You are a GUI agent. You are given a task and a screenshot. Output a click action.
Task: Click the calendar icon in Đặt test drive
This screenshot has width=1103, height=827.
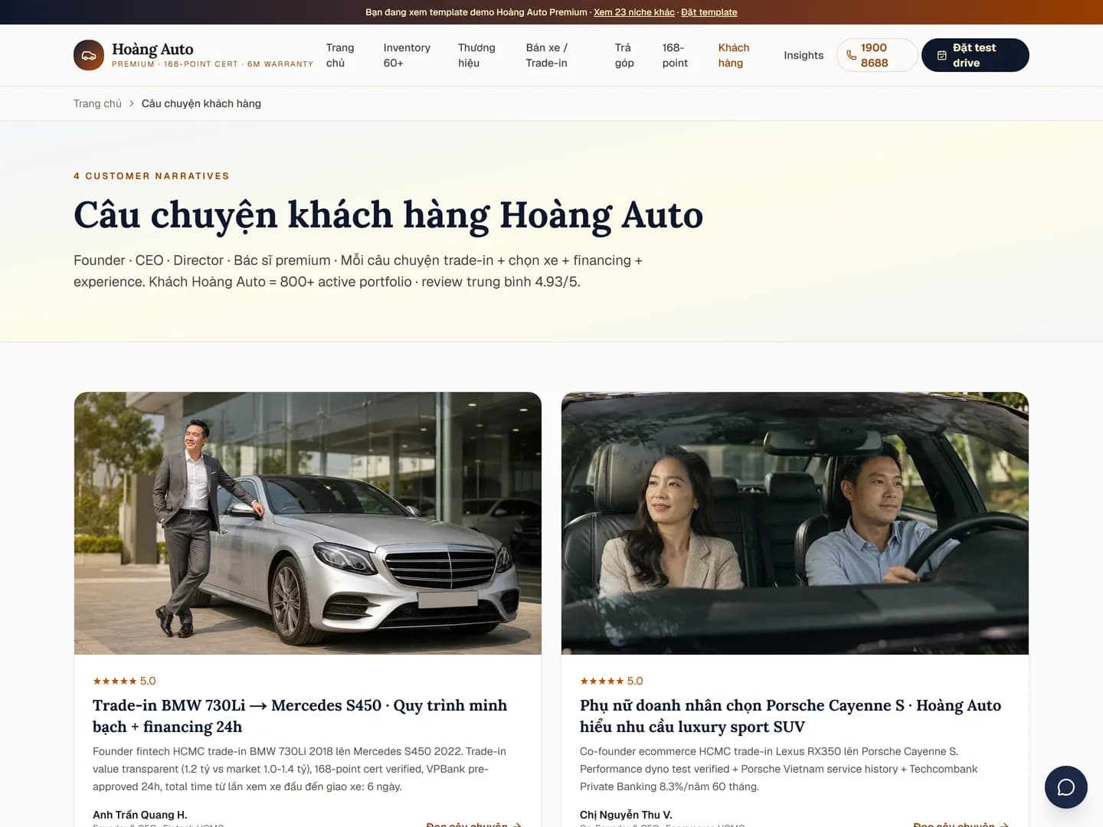tap(942, 55)
